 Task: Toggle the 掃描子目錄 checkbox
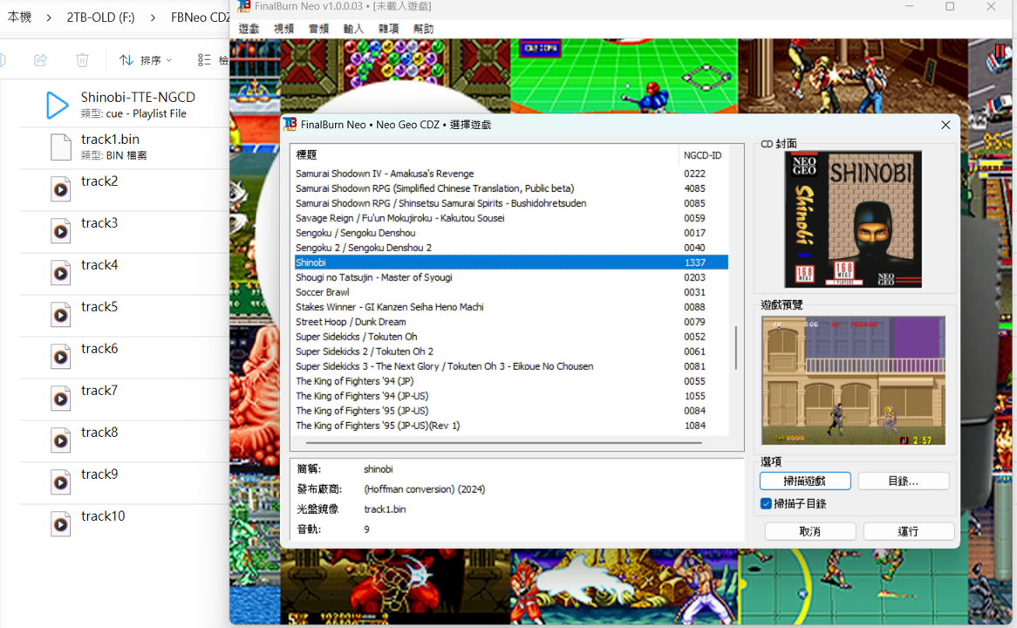[766, 503]
